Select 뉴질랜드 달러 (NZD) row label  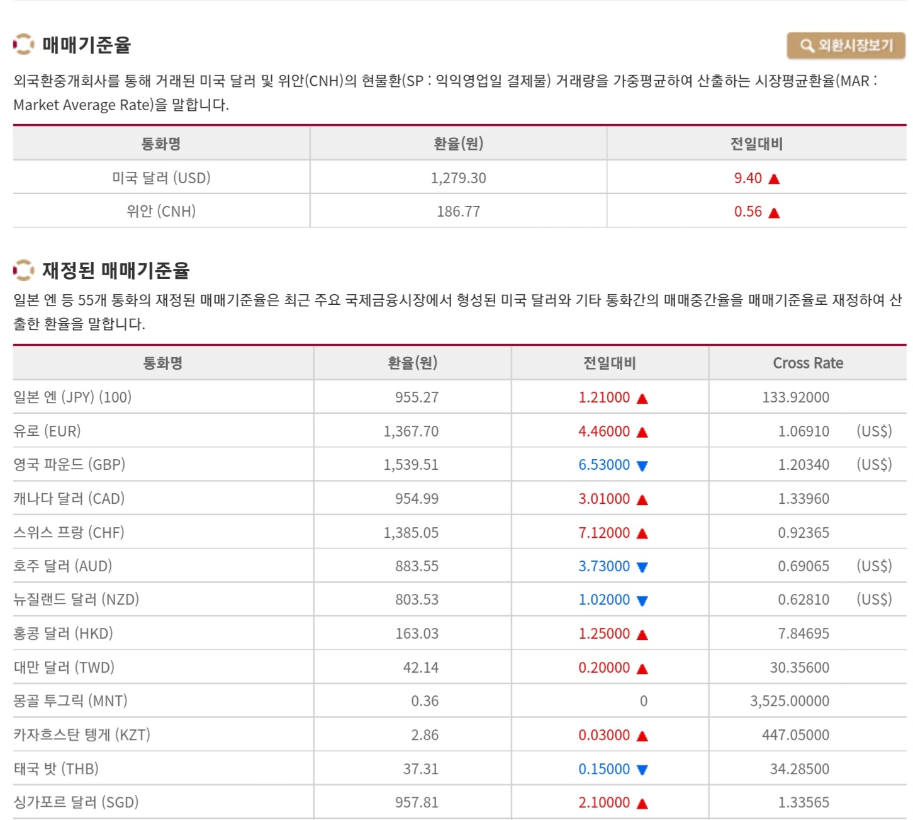click(x=76, y=600)
